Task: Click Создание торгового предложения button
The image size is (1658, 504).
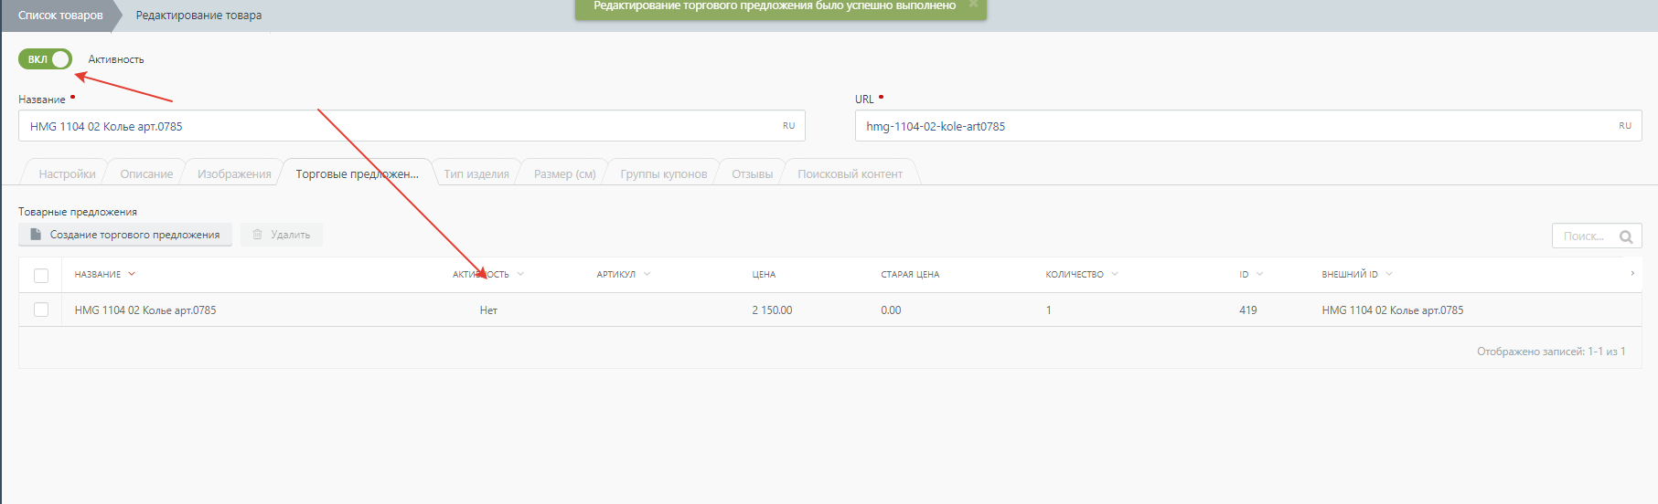Action: pyautogui.click(x=125, y=235)
